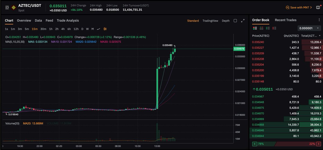Switch chart to line chart type

coord(99,29)
